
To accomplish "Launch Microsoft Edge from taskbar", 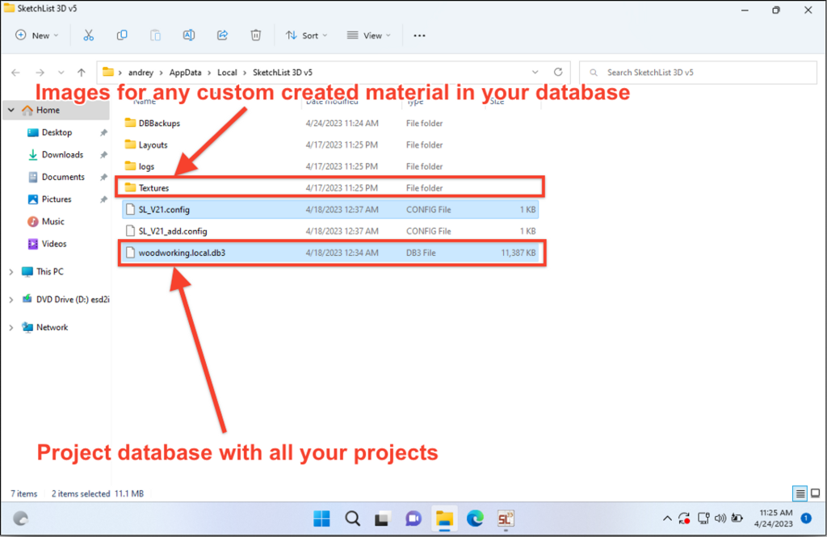I will pos(475,518).
